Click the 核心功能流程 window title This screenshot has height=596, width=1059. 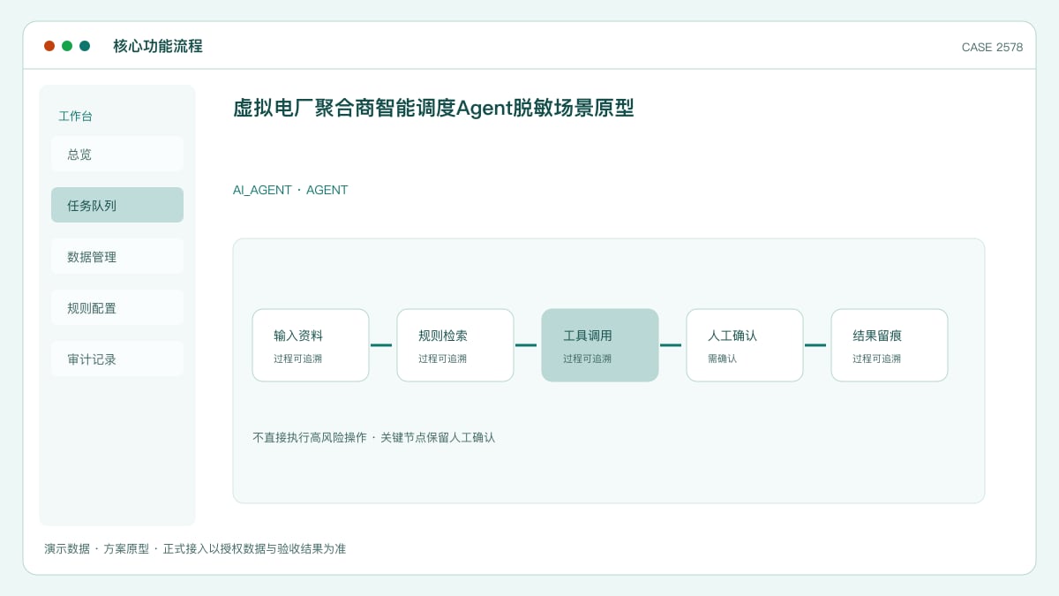click(x=158, y=46)
